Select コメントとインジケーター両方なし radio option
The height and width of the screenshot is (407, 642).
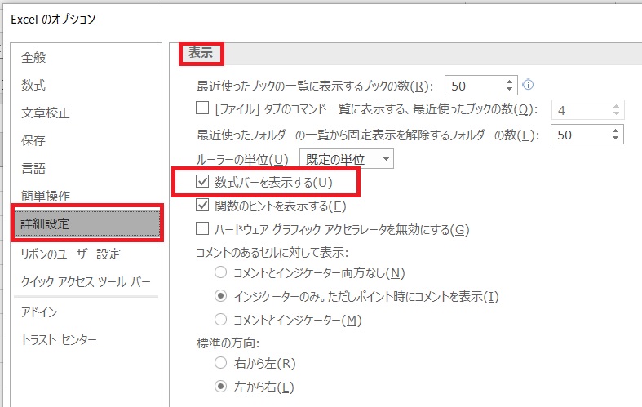pyautogui.click(x=221, y=272)
